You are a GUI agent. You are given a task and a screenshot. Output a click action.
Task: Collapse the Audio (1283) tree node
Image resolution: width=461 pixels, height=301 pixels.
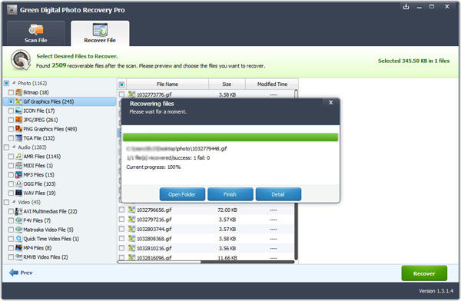click(14, 147)
